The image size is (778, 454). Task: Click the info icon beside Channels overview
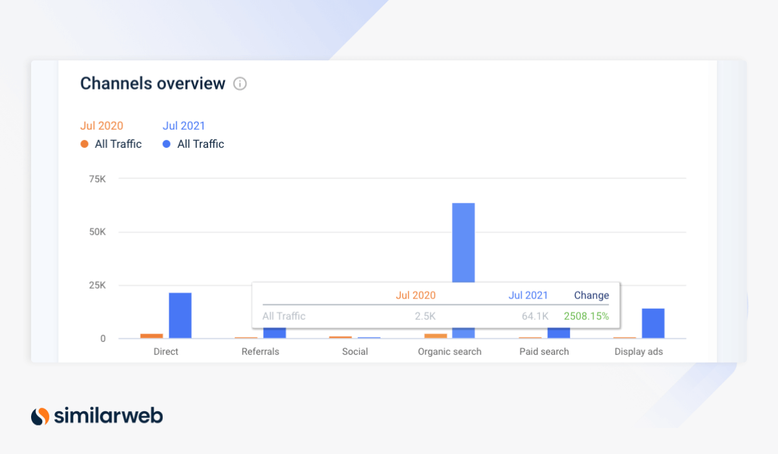pyautogui.click(x=240, y=84)
